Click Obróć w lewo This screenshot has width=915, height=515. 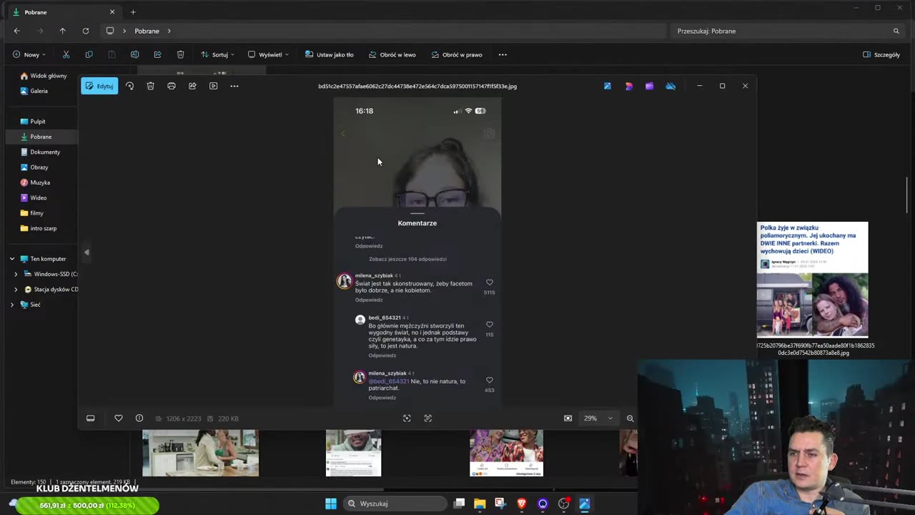392,54
